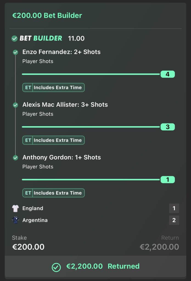Click the England score box

click(x=174, y=208)
